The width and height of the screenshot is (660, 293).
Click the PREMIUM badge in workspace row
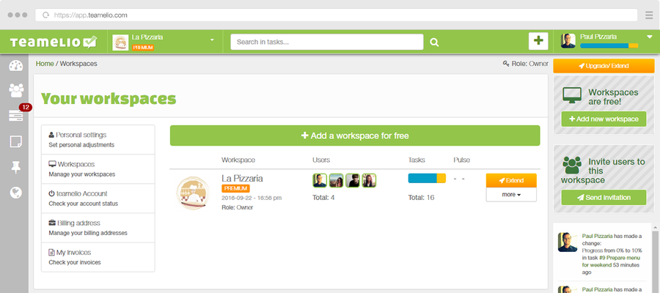[235, 189]
